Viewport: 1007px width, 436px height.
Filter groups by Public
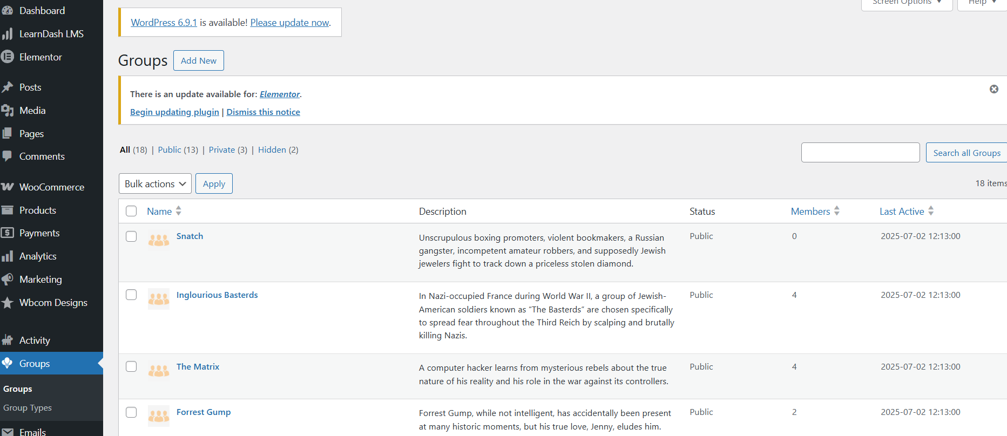(170, 149)
